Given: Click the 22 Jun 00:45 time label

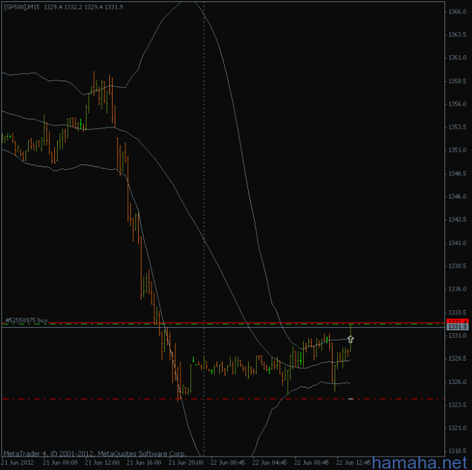Looking at the screenshot, I should tap(227, 463).
